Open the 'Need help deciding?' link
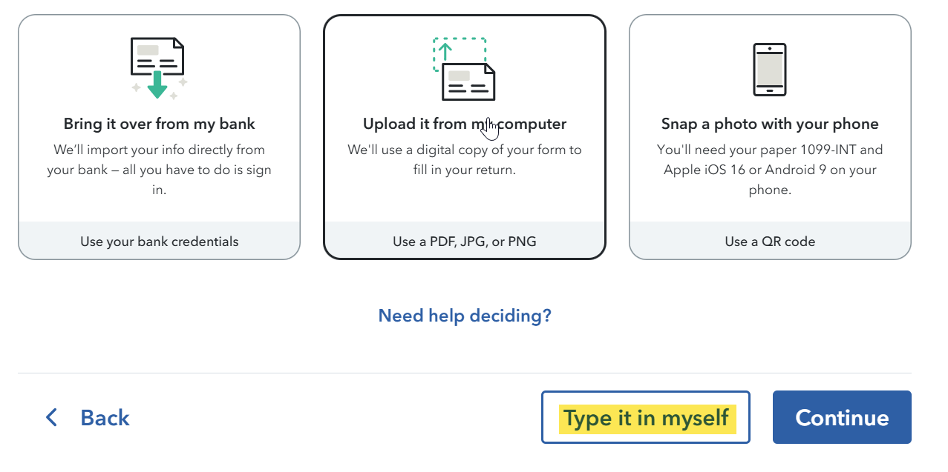The width and height of the screenshot is (948, 472). [x=465, y=316]
